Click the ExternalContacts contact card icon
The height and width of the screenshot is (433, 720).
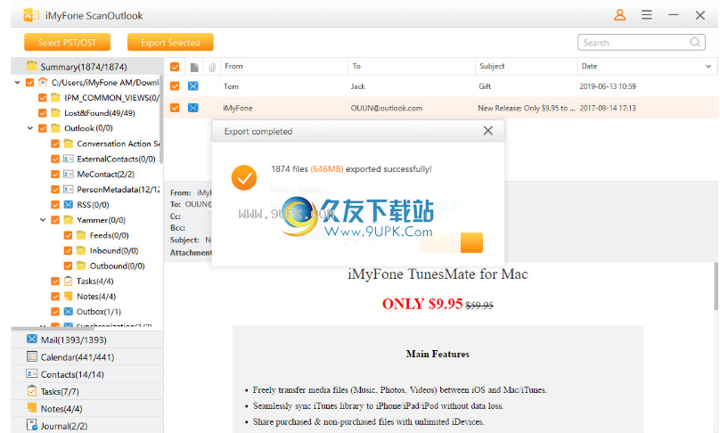69,159
